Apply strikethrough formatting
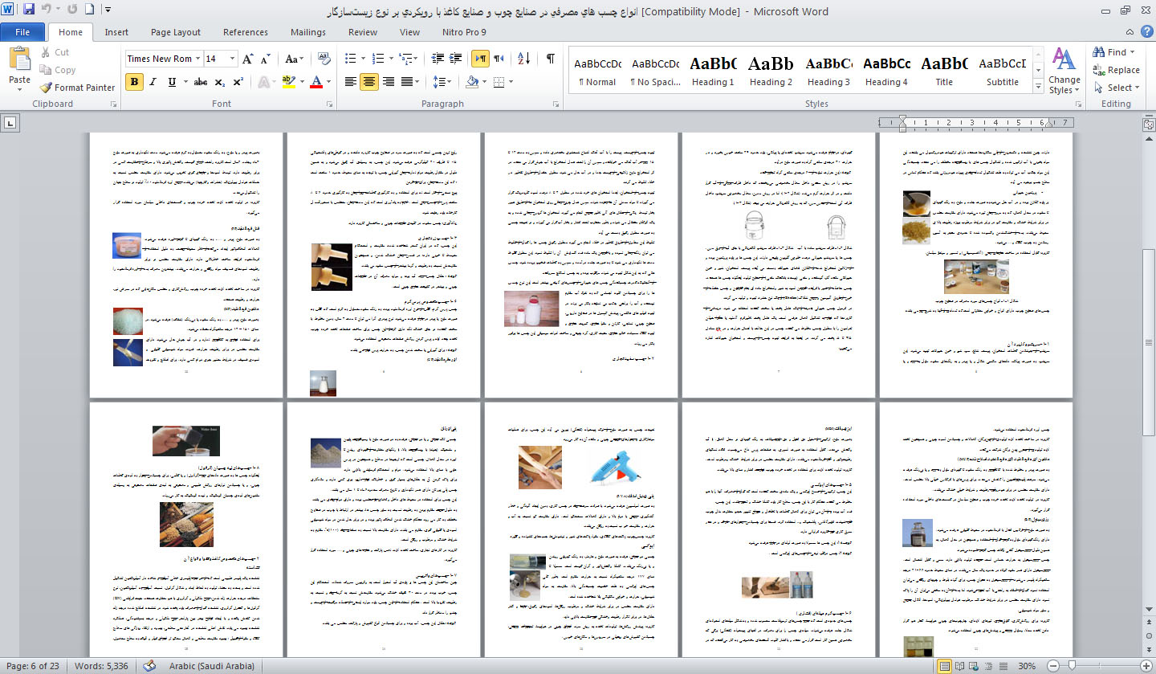This screenshot has width=1156, height=674. tap(201, 82)
